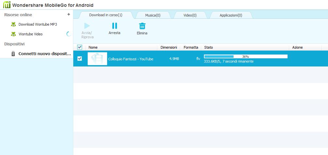Click the USB device icon beside Connetti
Viewport: 328px width, 155px height.
point(13,54)
